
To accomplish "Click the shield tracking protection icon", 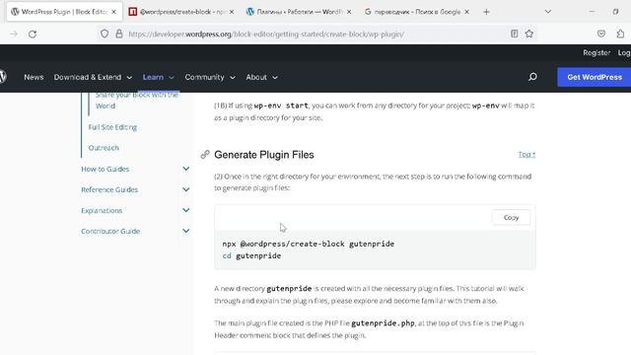I will pyautogui.click(x=105, y=34).
